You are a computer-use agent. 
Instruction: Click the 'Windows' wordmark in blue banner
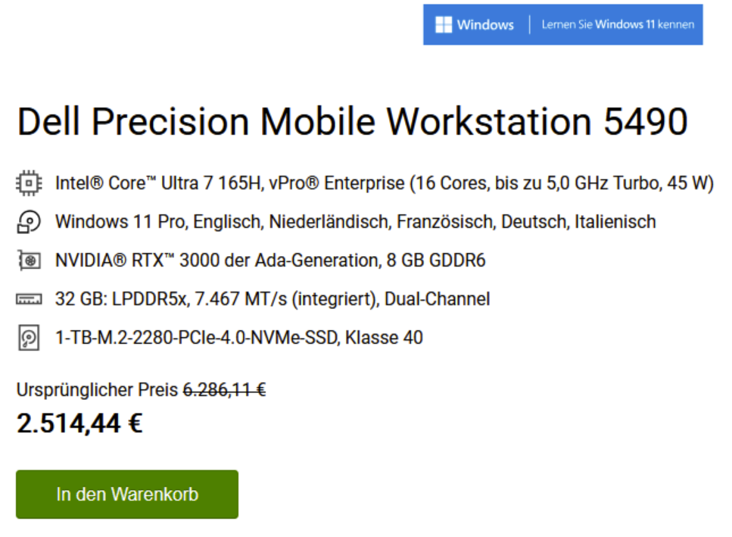[x=485, y=25]
